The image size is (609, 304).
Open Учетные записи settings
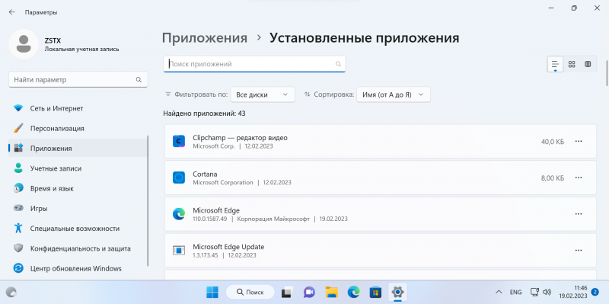pos(78,168)
